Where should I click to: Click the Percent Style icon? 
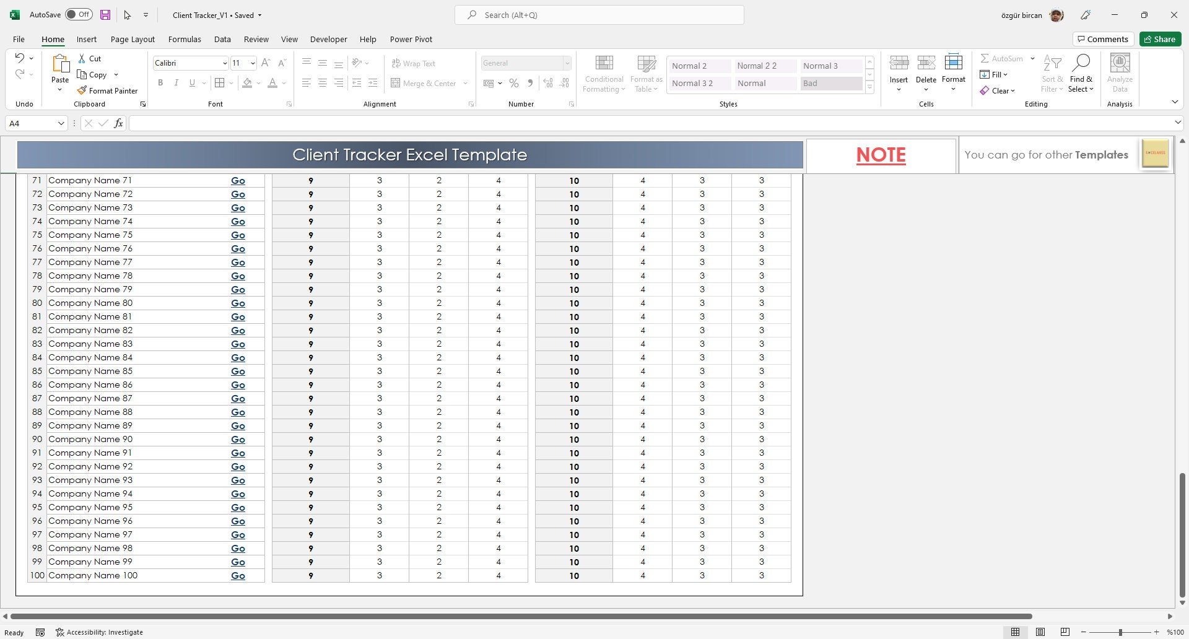pyautogui.click(x=513, y=83)
